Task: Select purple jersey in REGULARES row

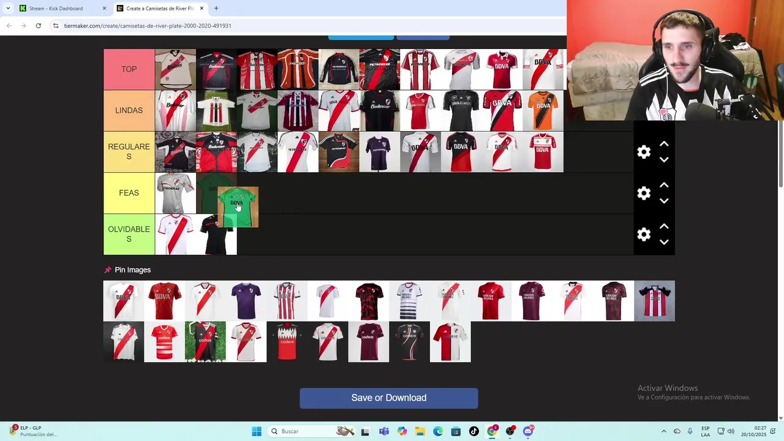Action: coord(380,152)
